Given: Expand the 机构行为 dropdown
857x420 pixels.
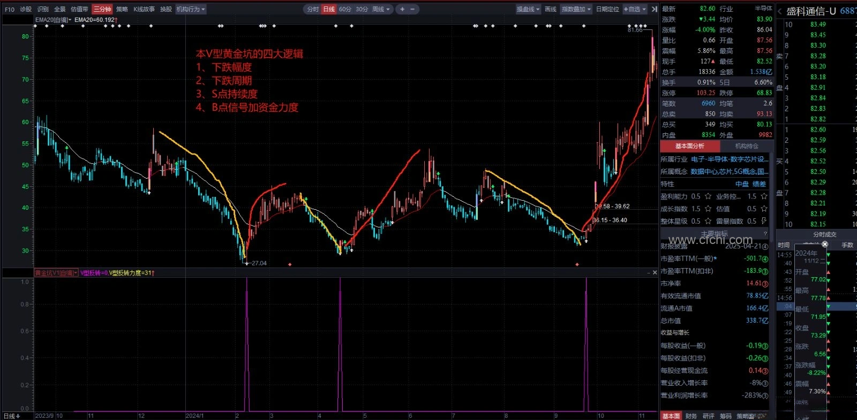Looking at the screenshot, I should pos(191,9).
